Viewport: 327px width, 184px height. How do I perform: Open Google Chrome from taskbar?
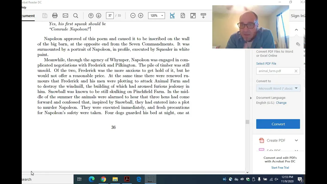tap(103, 179)
